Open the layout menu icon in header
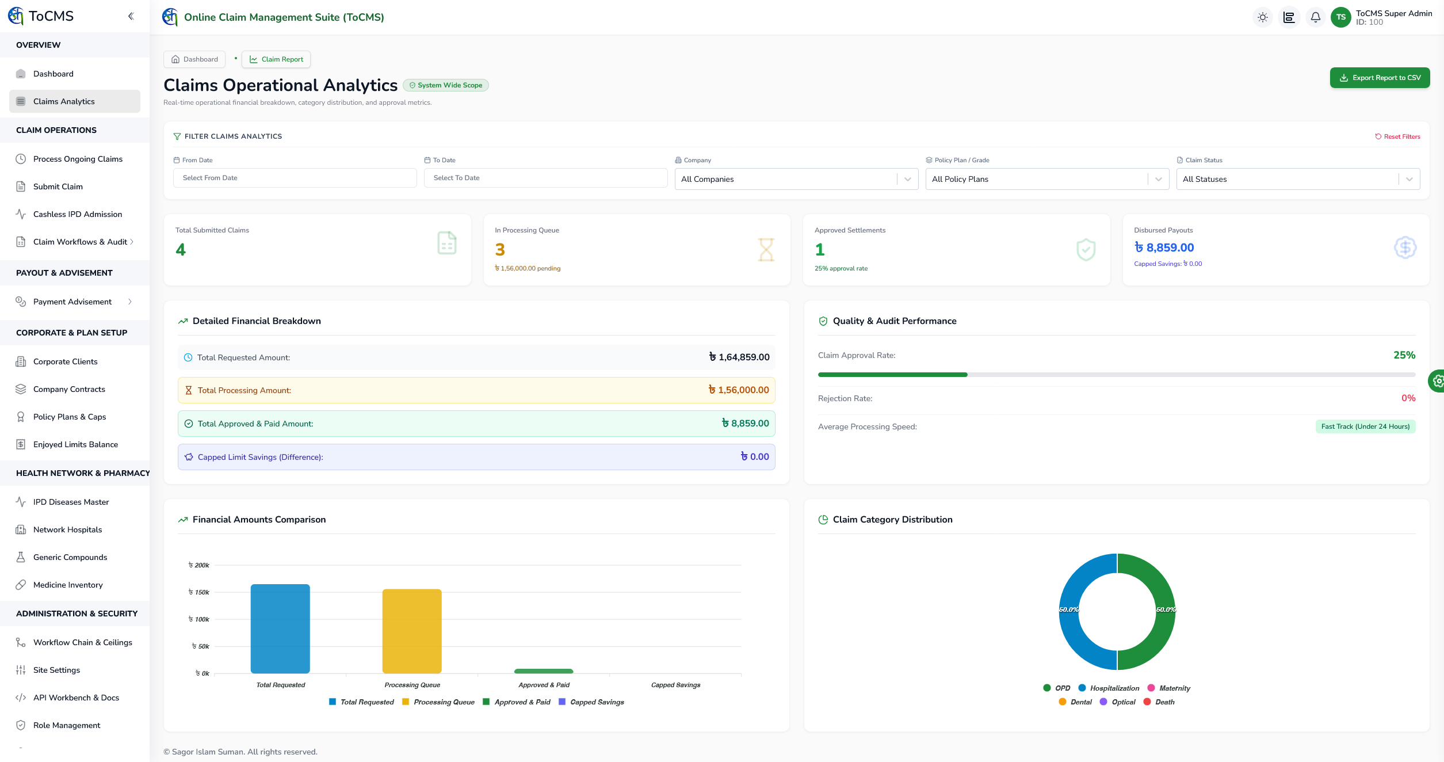 click(x=1289, y=17)
